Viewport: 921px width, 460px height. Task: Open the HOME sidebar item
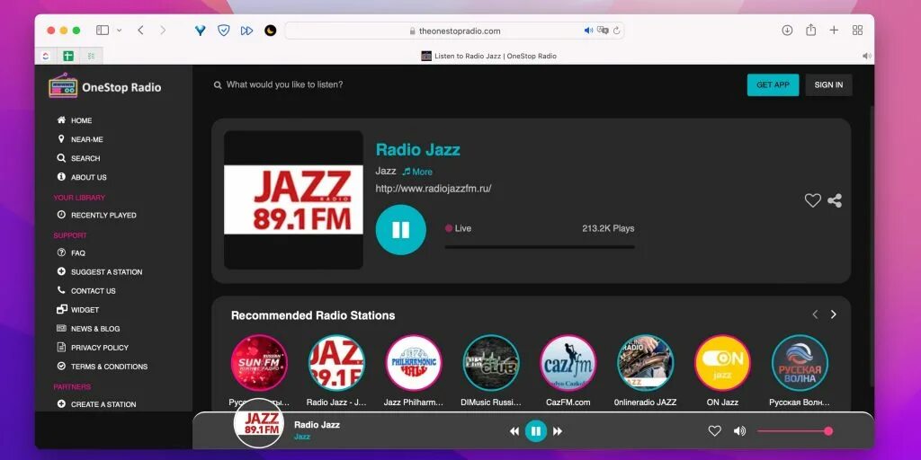(74, 120)
